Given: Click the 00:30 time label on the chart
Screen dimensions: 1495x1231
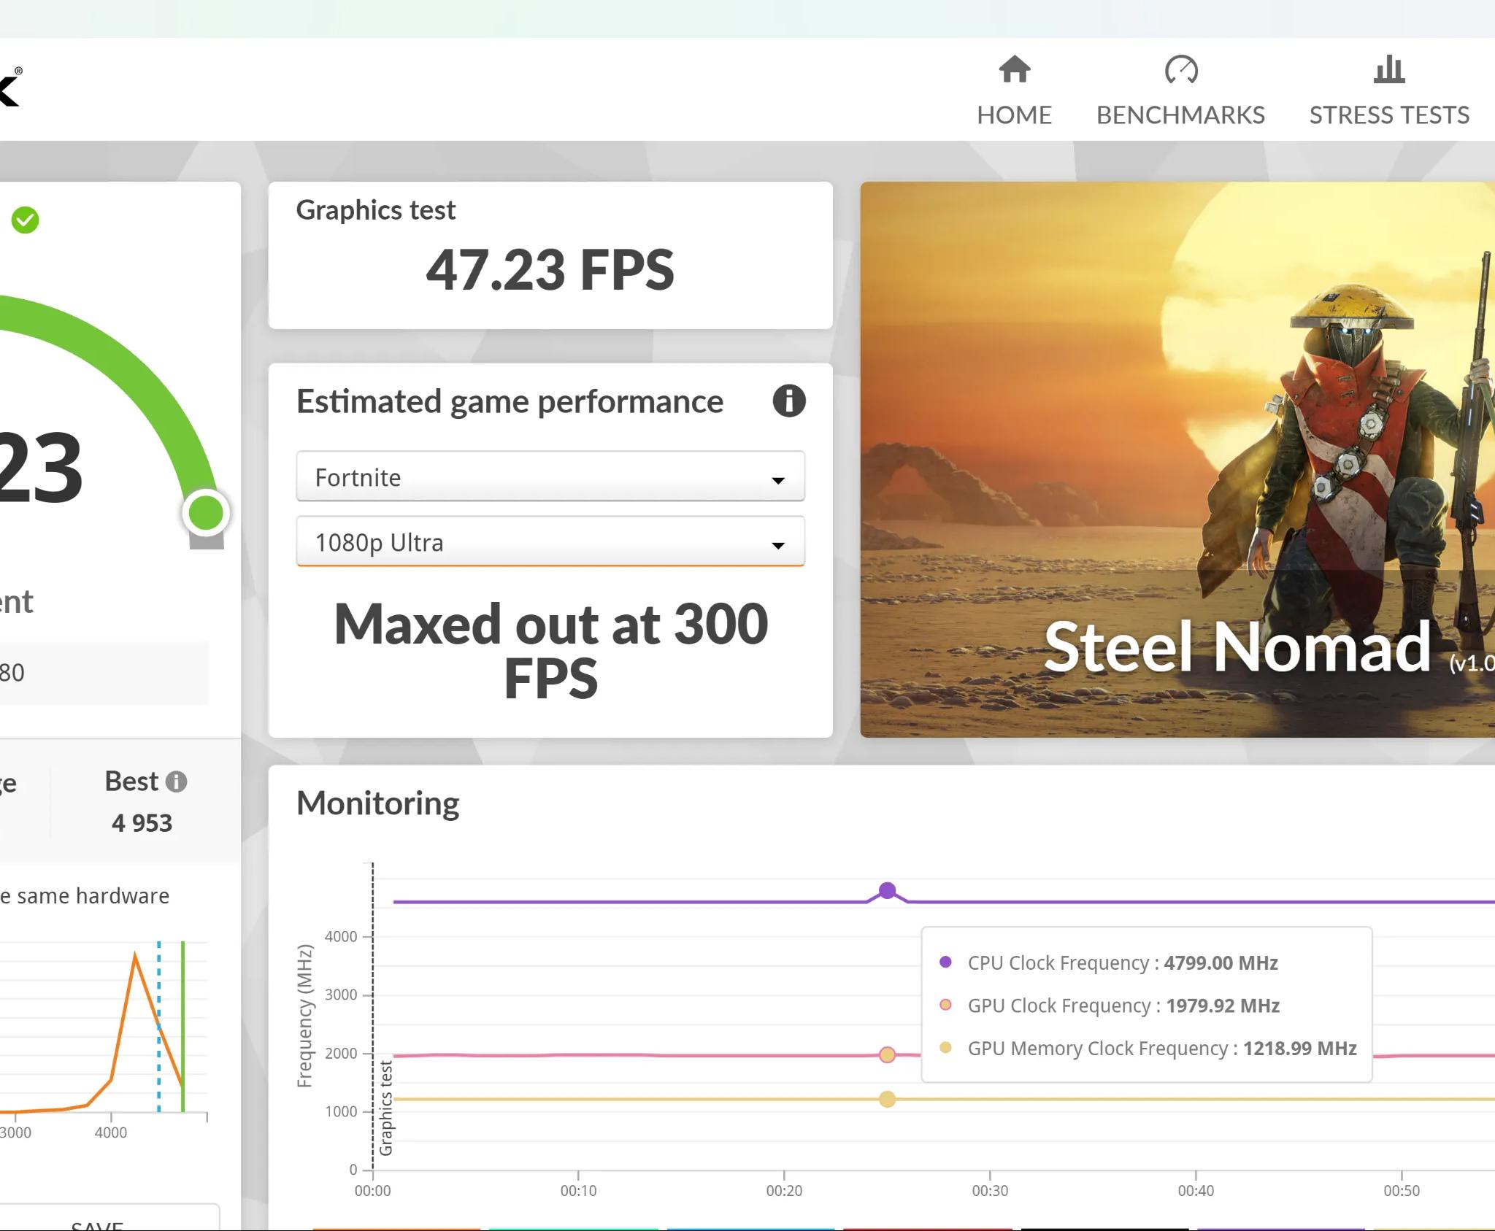Looking at the screenshot, I should click(x=990, y=1190).
